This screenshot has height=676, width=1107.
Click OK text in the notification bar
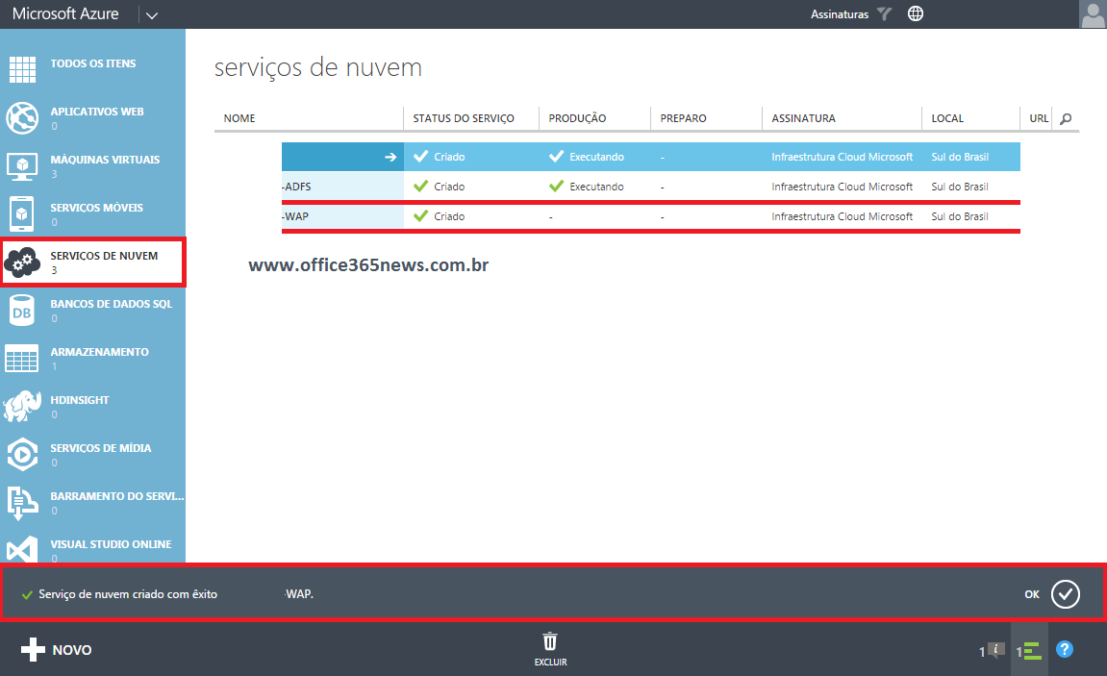pos(1032,594)
